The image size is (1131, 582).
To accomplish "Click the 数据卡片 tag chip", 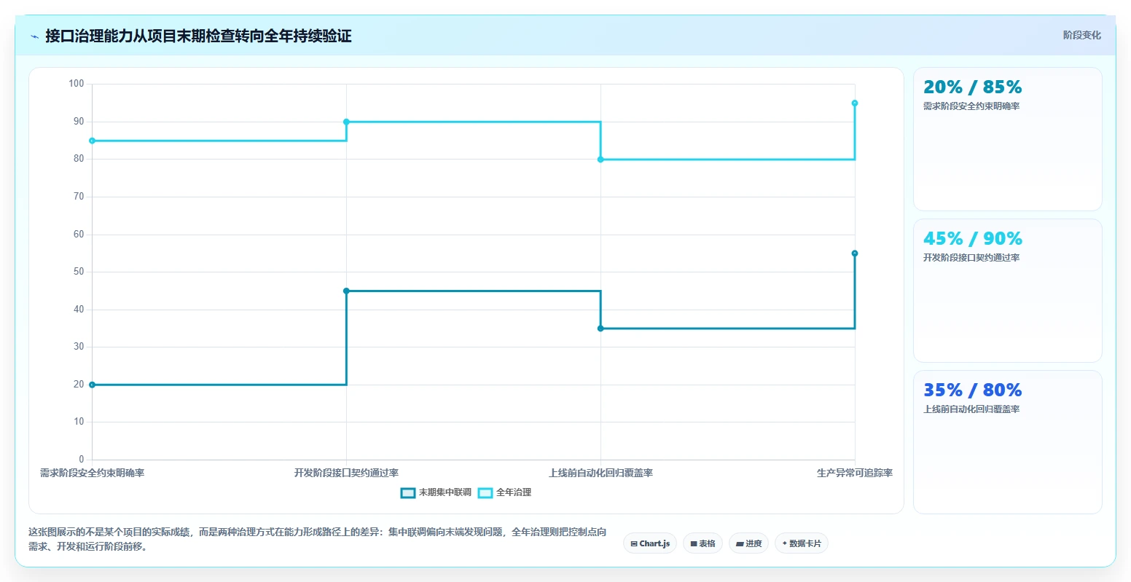I will click(802, 543).
